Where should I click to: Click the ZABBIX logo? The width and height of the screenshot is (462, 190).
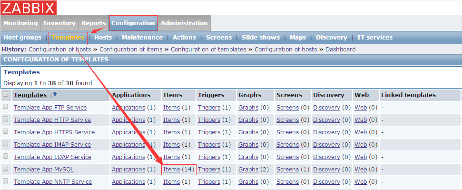pyautogui.click(x=28, y=8)
